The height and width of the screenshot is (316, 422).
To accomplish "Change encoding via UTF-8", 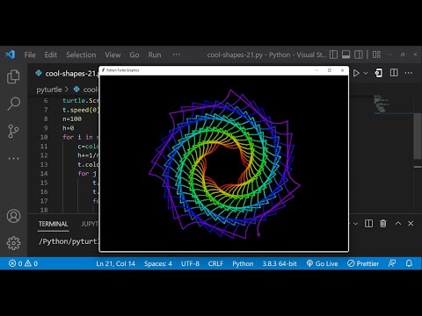I will [x=190, y=263].
